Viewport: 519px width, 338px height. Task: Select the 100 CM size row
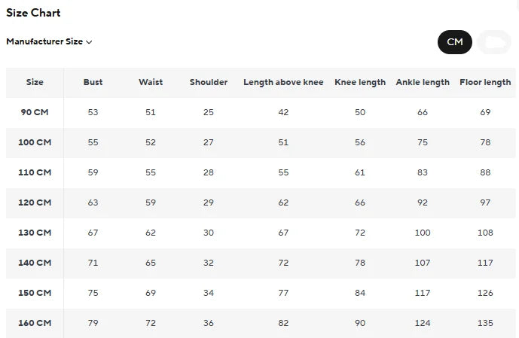pos(261,142)
